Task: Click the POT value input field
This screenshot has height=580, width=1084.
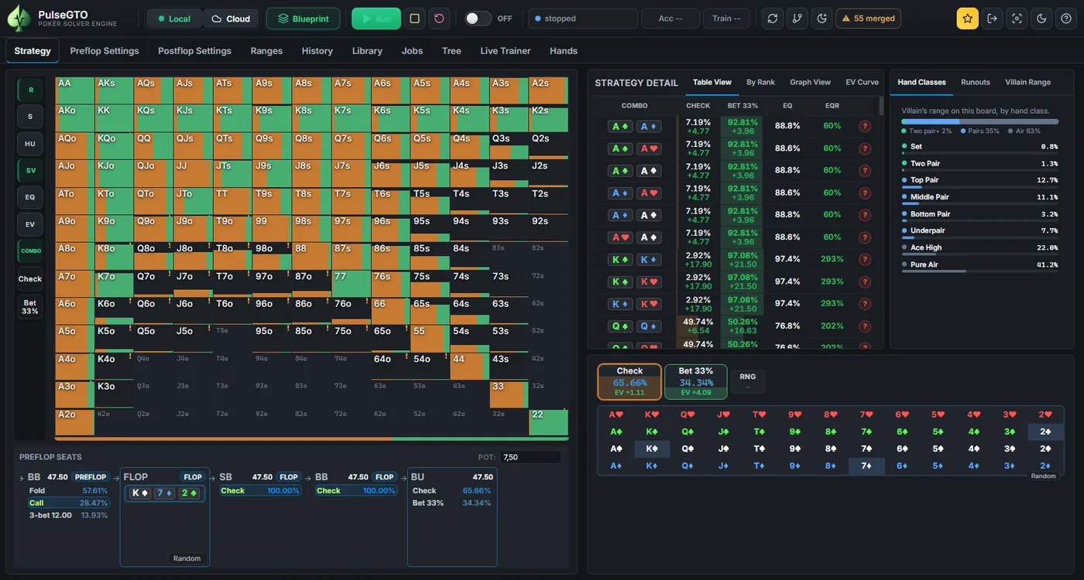Action: [530, 457]
